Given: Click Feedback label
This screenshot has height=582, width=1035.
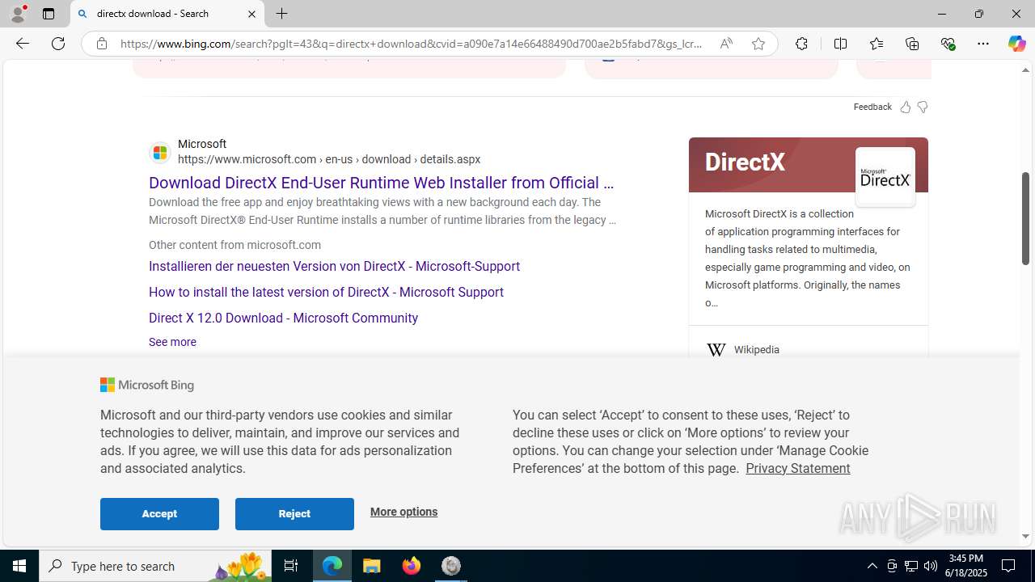Looking at the screenshot, I should [x=872, y=107].
